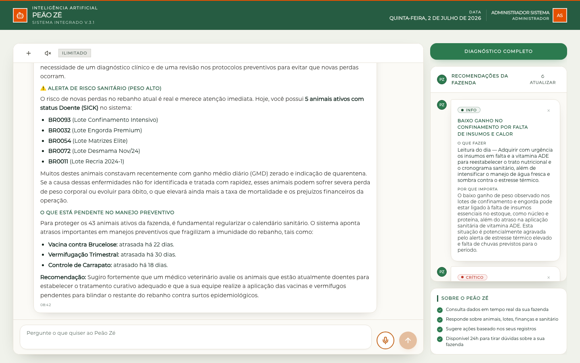Select animal BR0093 in list
Screen dimensions: 580x363
(60, 120)
